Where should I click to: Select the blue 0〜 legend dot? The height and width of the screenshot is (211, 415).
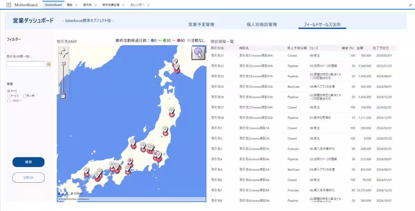(x=153, y=40)
